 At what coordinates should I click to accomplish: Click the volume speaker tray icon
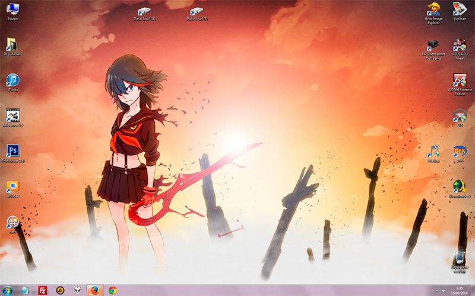pos(444,291)
